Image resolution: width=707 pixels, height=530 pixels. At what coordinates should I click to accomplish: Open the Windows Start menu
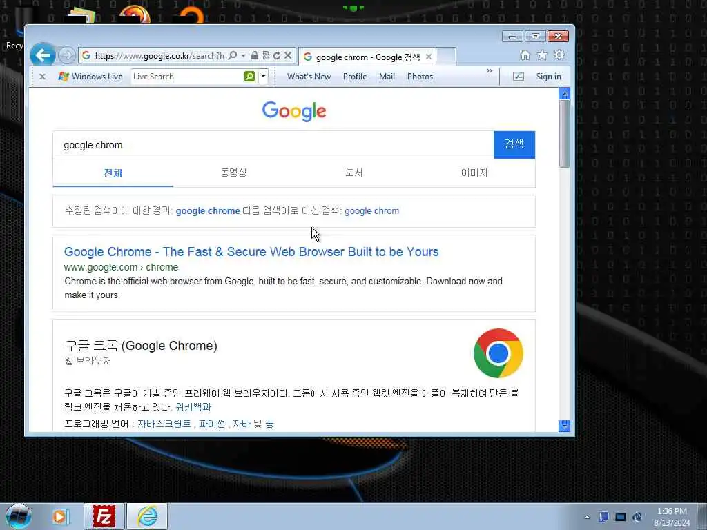pos(18,516)
